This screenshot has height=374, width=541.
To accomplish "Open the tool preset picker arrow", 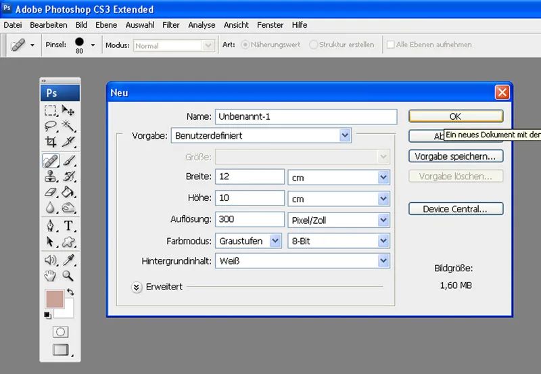I will coord(32,45).
